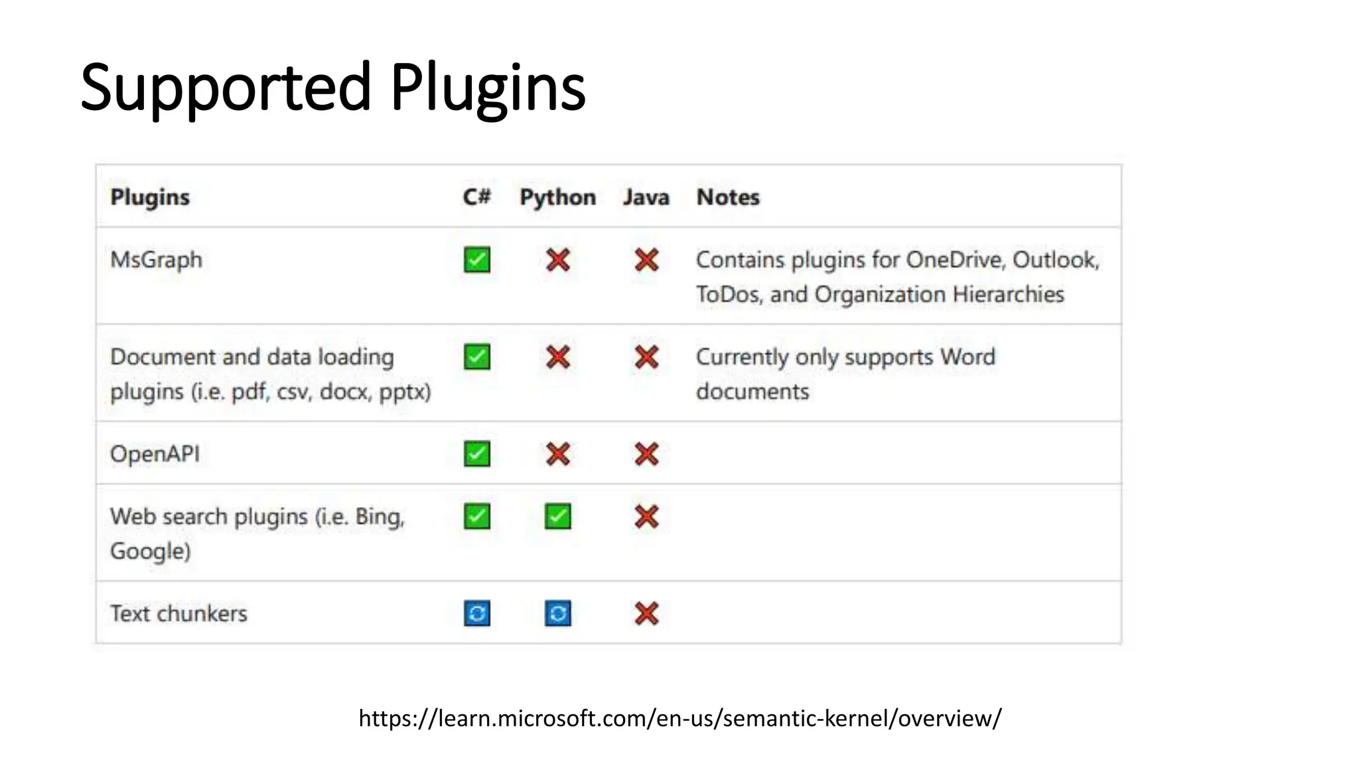Click green check for Document loading C#
1359x764 pixels.
477,357
